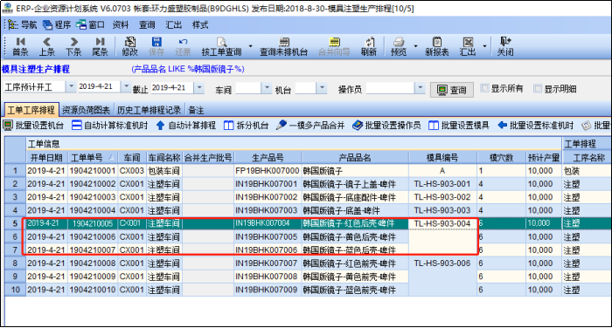Open the 资料 menu
The width and height of the screenshot is (612, 328).
(x=121, y=25)
